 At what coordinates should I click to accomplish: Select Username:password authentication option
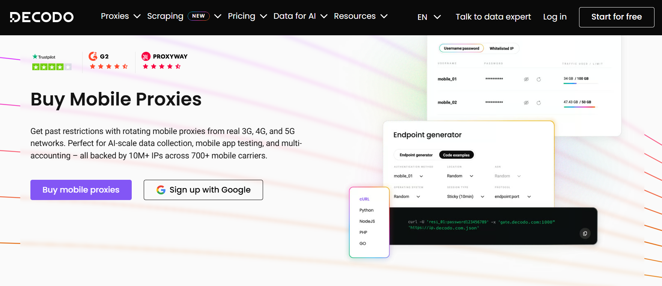tap(461, 48)
